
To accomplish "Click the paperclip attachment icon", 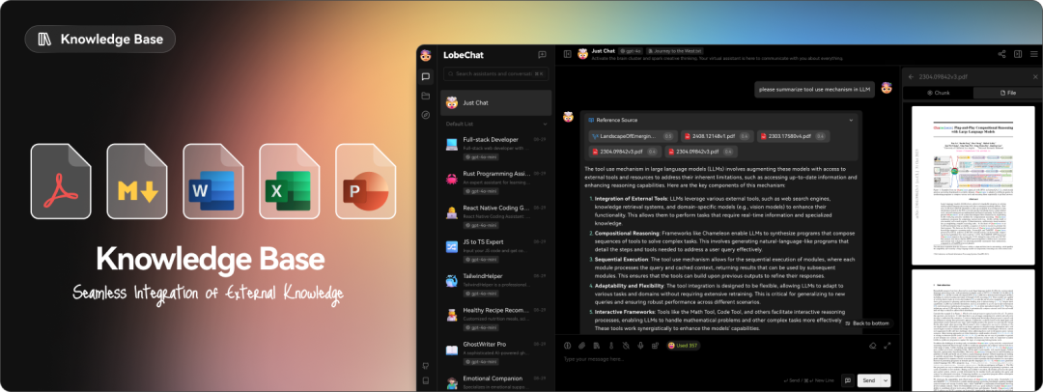I will (x=582, y=346).
